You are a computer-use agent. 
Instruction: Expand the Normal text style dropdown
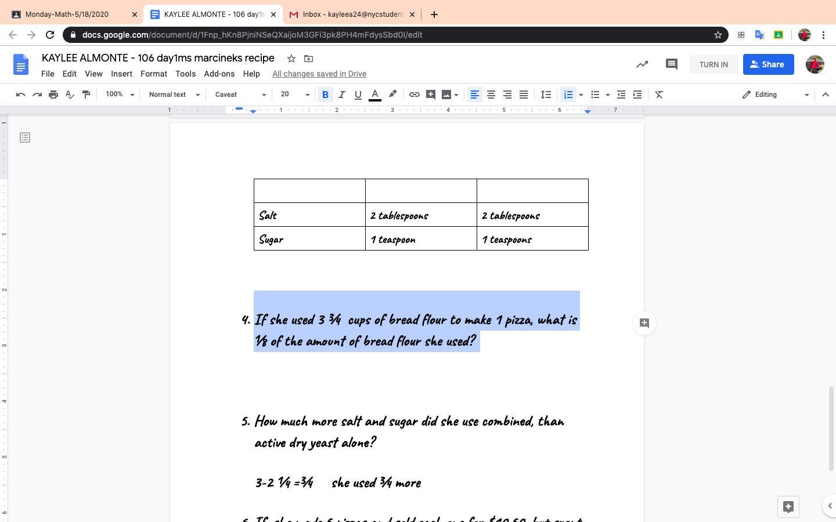[174, 95]
